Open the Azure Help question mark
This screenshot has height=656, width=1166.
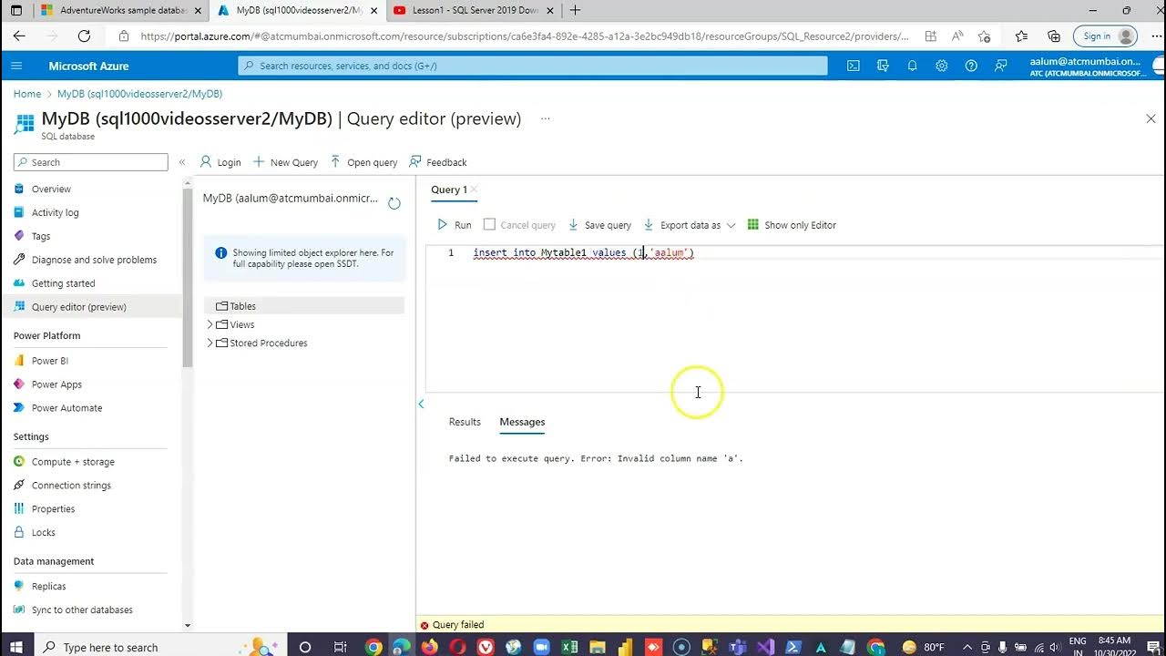click(971, 66)
